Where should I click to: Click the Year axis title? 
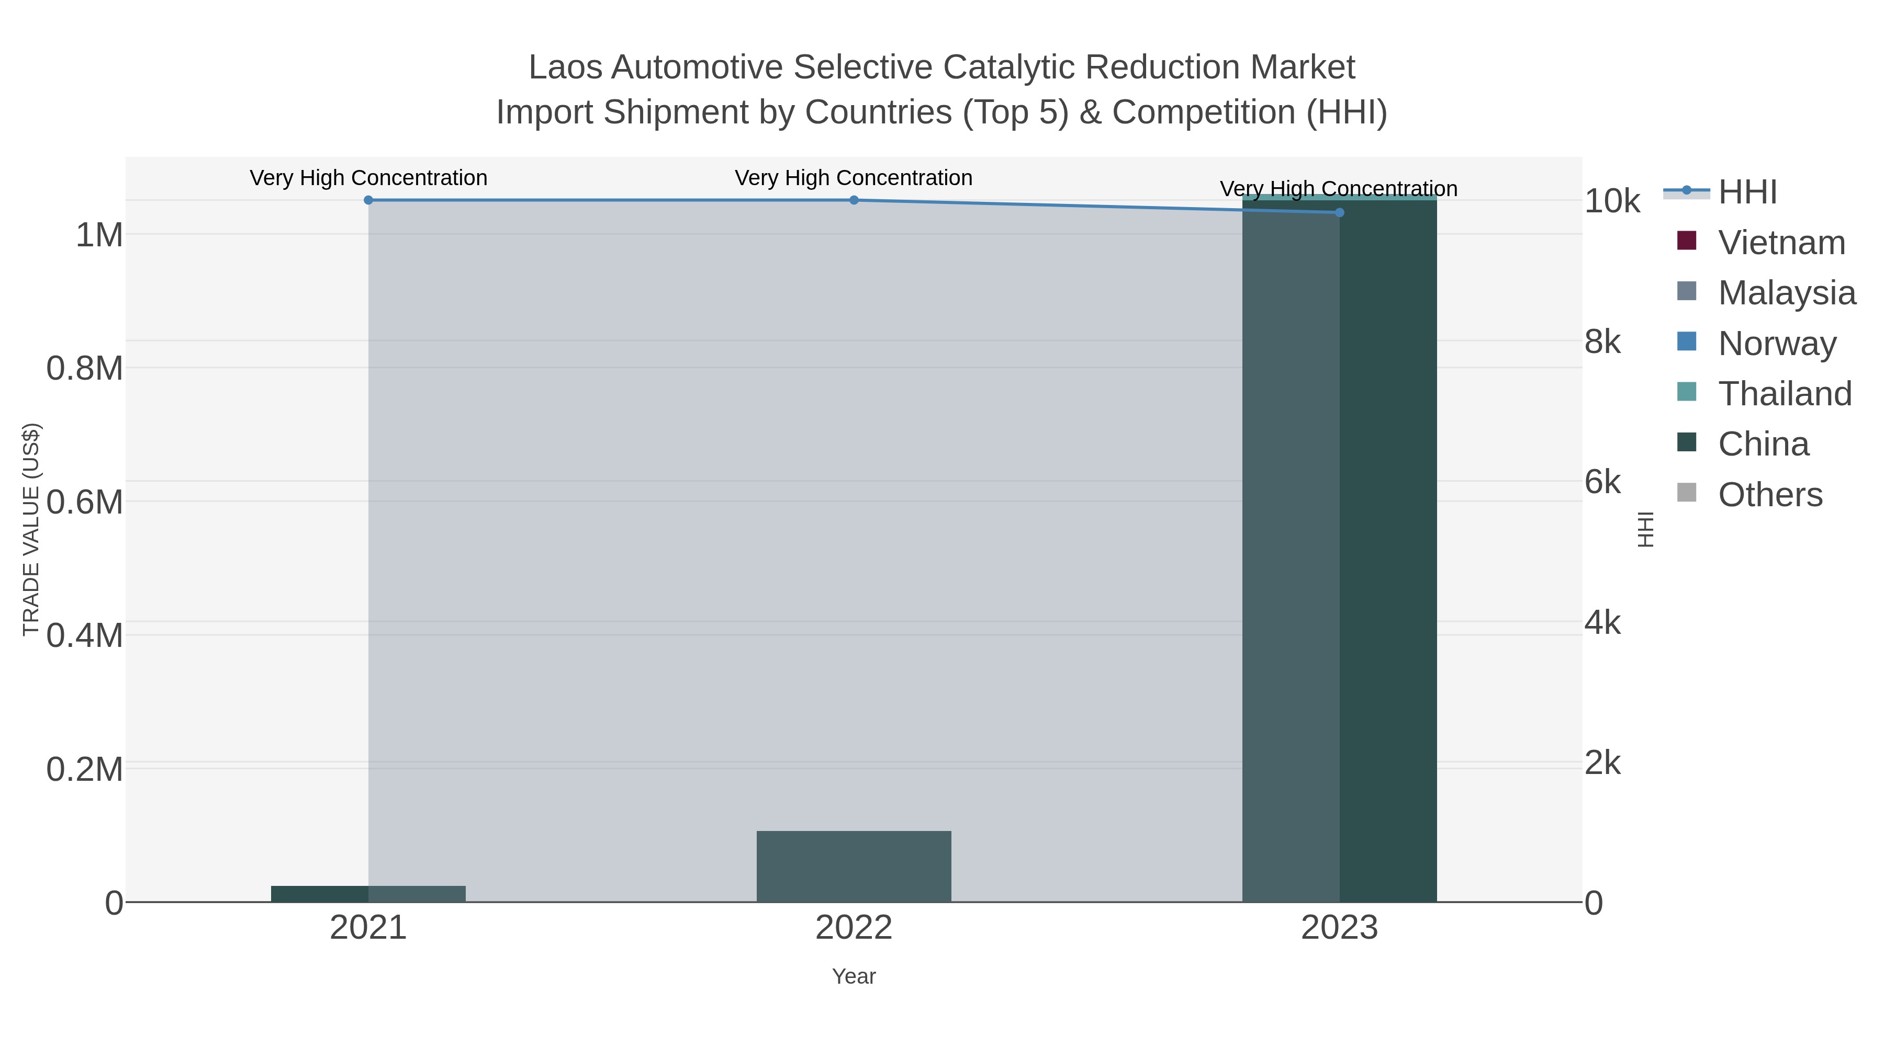click(854, 976)
